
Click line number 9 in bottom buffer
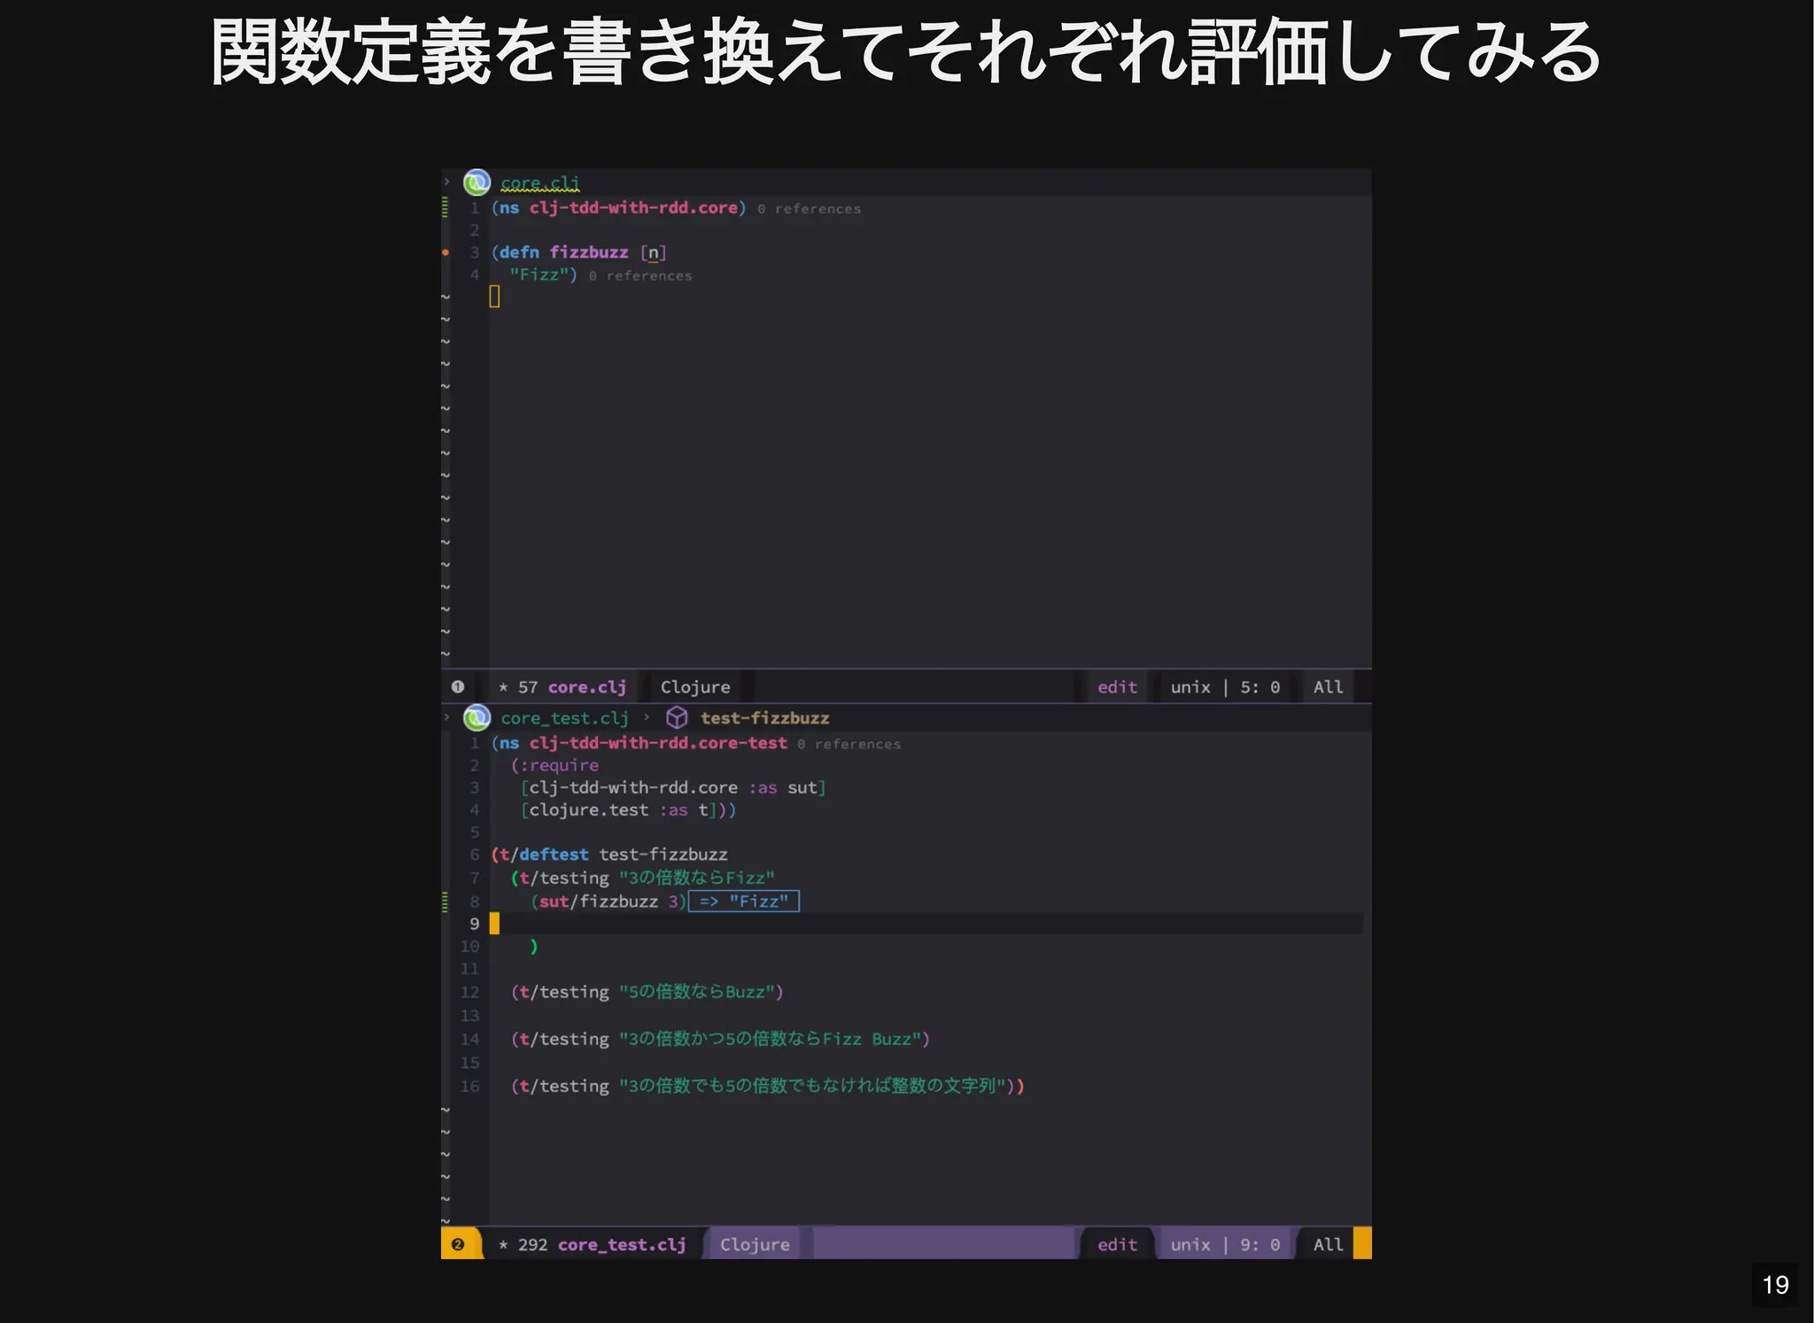(x=475, y=924)
